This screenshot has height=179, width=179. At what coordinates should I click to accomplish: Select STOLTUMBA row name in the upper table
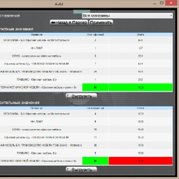pyautogui.click(x=36, y=40)
